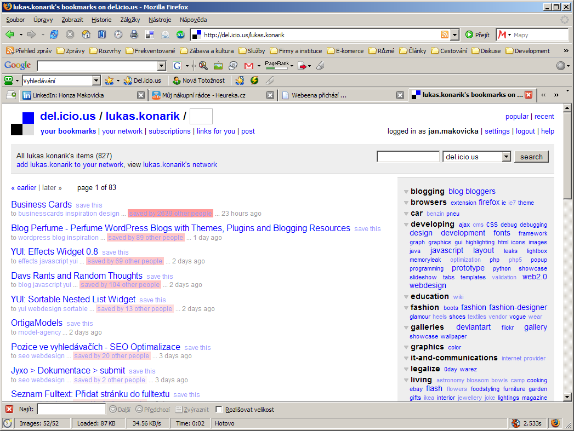Click the Zprávy bookmarks folder

pyautogui.click(x=71, y=51)
